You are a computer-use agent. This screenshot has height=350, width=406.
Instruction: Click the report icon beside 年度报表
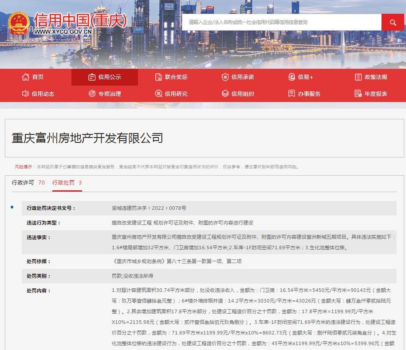pyautogui.click(x=358, y=94)
